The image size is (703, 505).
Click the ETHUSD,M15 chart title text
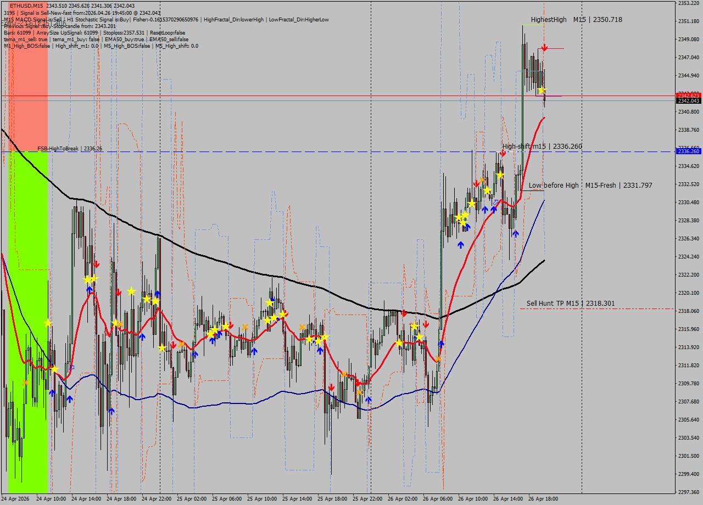[x=26, y=5]
